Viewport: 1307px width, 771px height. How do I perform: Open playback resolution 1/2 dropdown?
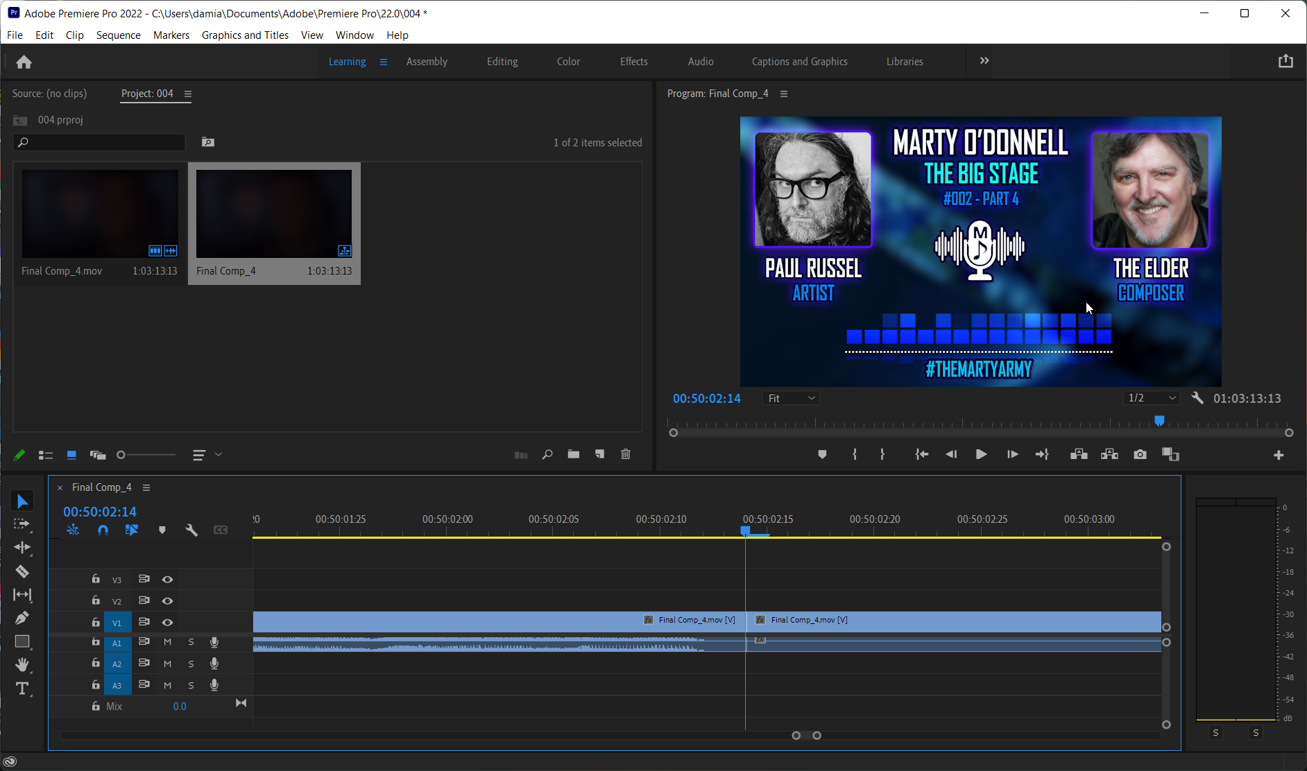tap(1152, 398)
